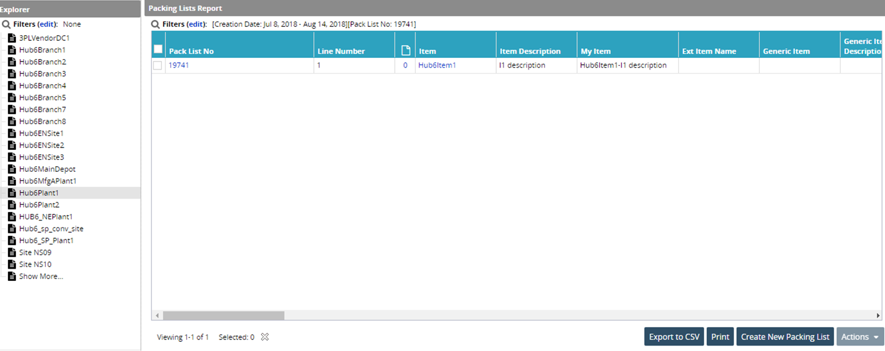Viewport: 885px width, 351px height.
Task: Sort by Item column header
Action: point(427,51)
